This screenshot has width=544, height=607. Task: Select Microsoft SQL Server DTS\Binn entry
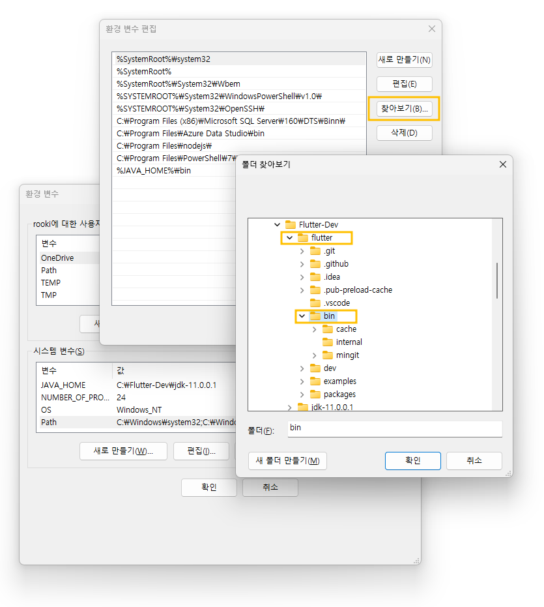pyautogui.click(x=238, y=121)
